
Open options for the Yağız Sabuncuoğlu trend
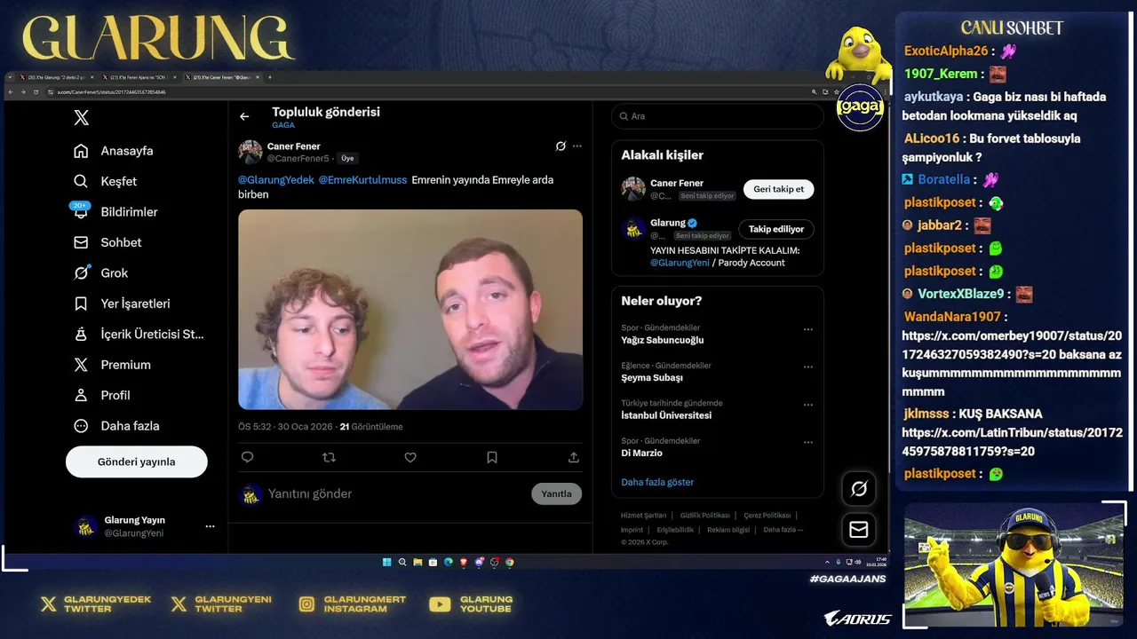(808, 329)
